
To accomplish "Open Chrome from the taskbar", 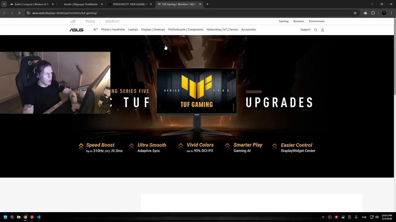I will point(25,217).
